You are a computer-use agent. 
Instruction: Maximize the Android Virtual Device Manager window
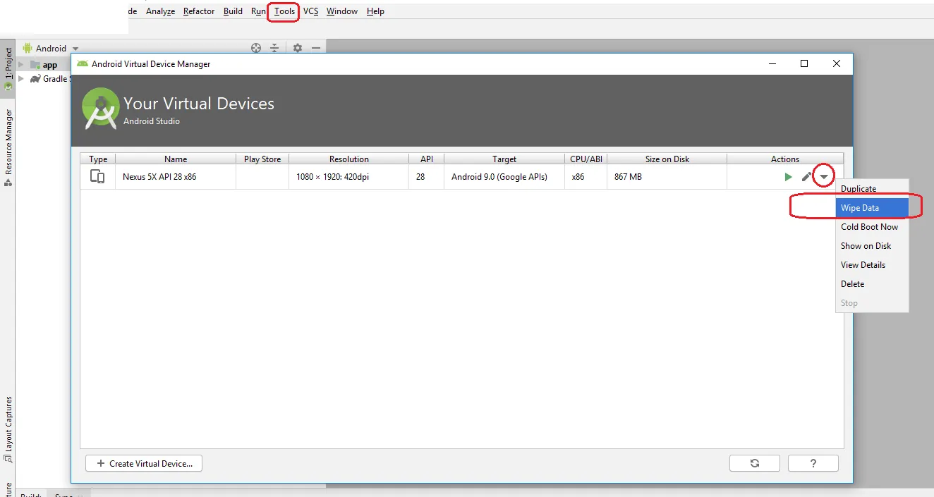803,63
